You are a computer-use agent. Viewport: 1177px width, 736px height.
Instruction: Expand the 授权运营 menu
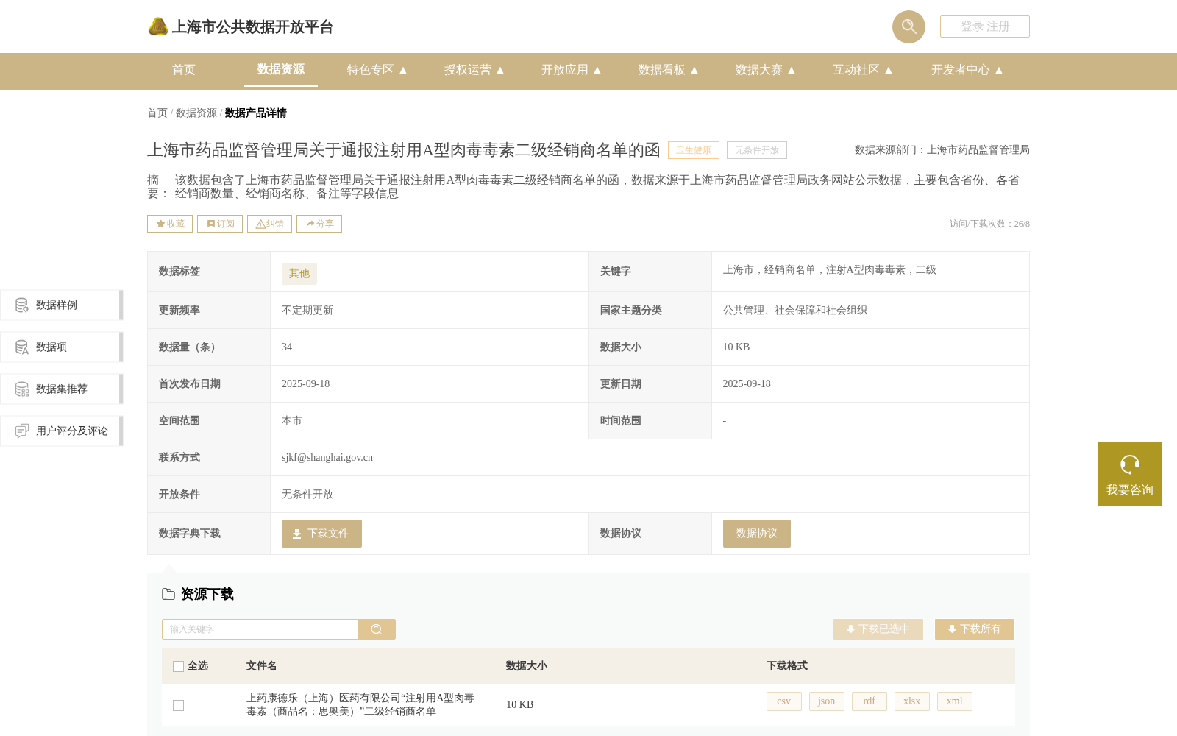point(474,70)
